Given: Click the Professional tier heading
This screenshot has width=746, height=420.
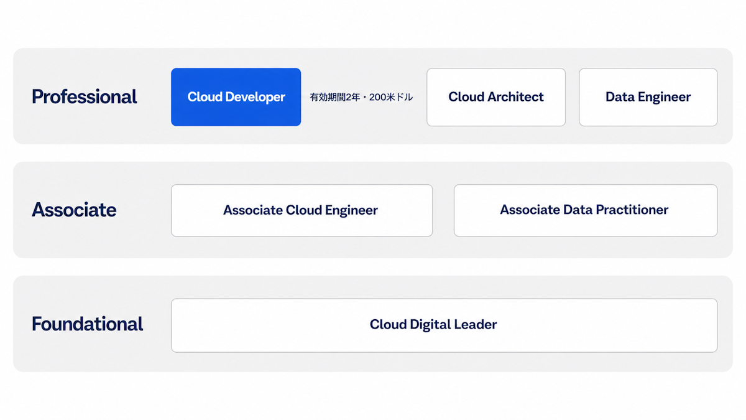Looking at the screenshot, I should [85, 97].
